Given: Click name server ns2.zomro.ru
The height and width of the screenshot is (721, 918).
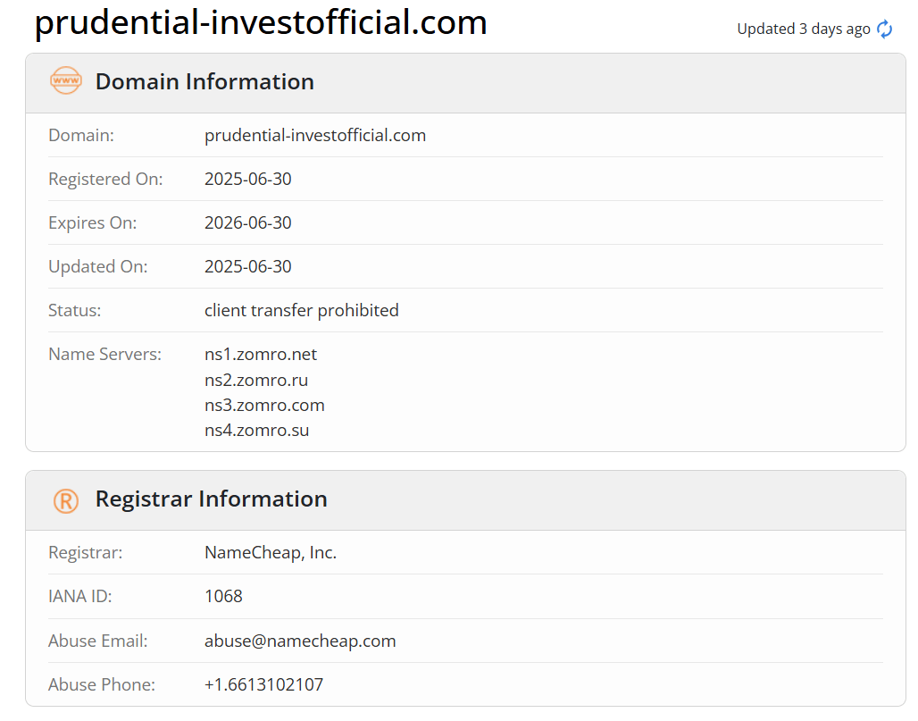Looking at the screenshot, I should point(256,380).
